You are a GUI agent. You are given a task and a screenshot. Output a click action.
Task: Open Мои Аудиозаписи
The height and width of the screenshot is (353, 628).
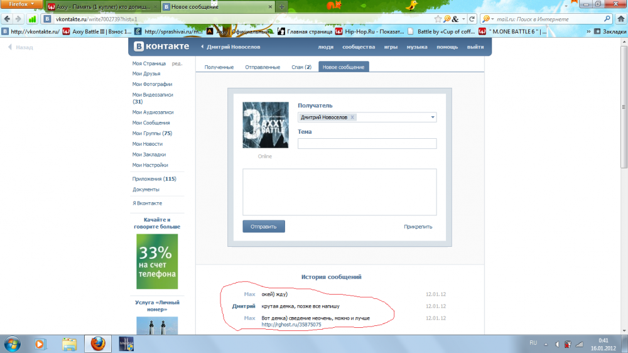click(x=153, y=112)
